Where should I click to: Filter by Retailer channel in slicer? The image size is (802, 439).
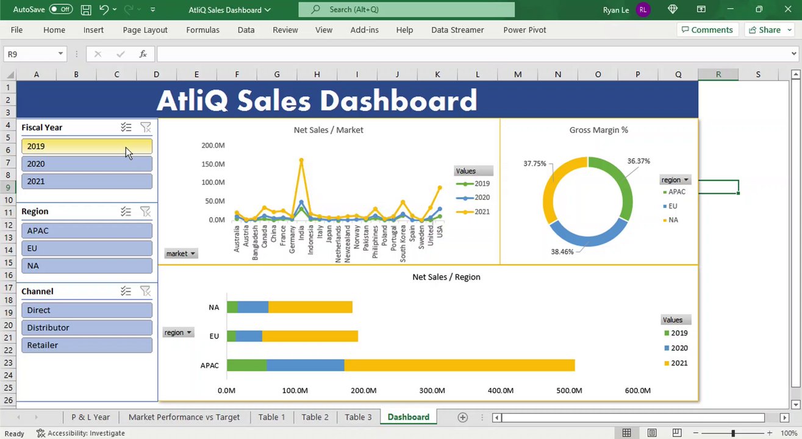click(87, 345)
